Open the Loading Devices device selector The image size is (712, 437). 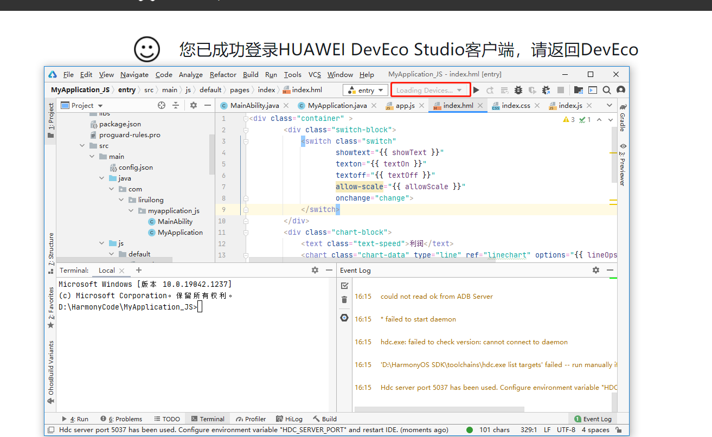point(430,90)
